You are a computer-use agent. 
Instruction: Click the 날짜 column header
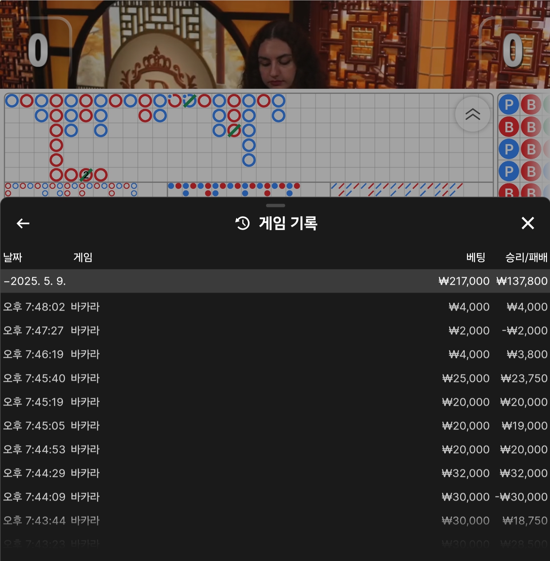13,258
